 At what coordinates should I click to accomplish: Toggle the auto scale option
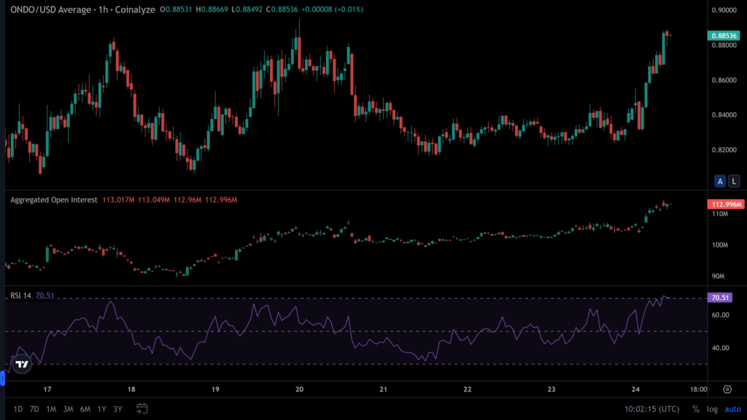(731, 408)
